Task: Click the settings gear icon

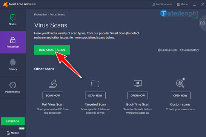Action: coord(203,23)
